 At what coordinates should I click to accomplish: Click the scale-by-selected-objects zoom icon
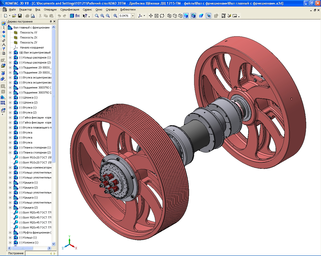[115, 16]
